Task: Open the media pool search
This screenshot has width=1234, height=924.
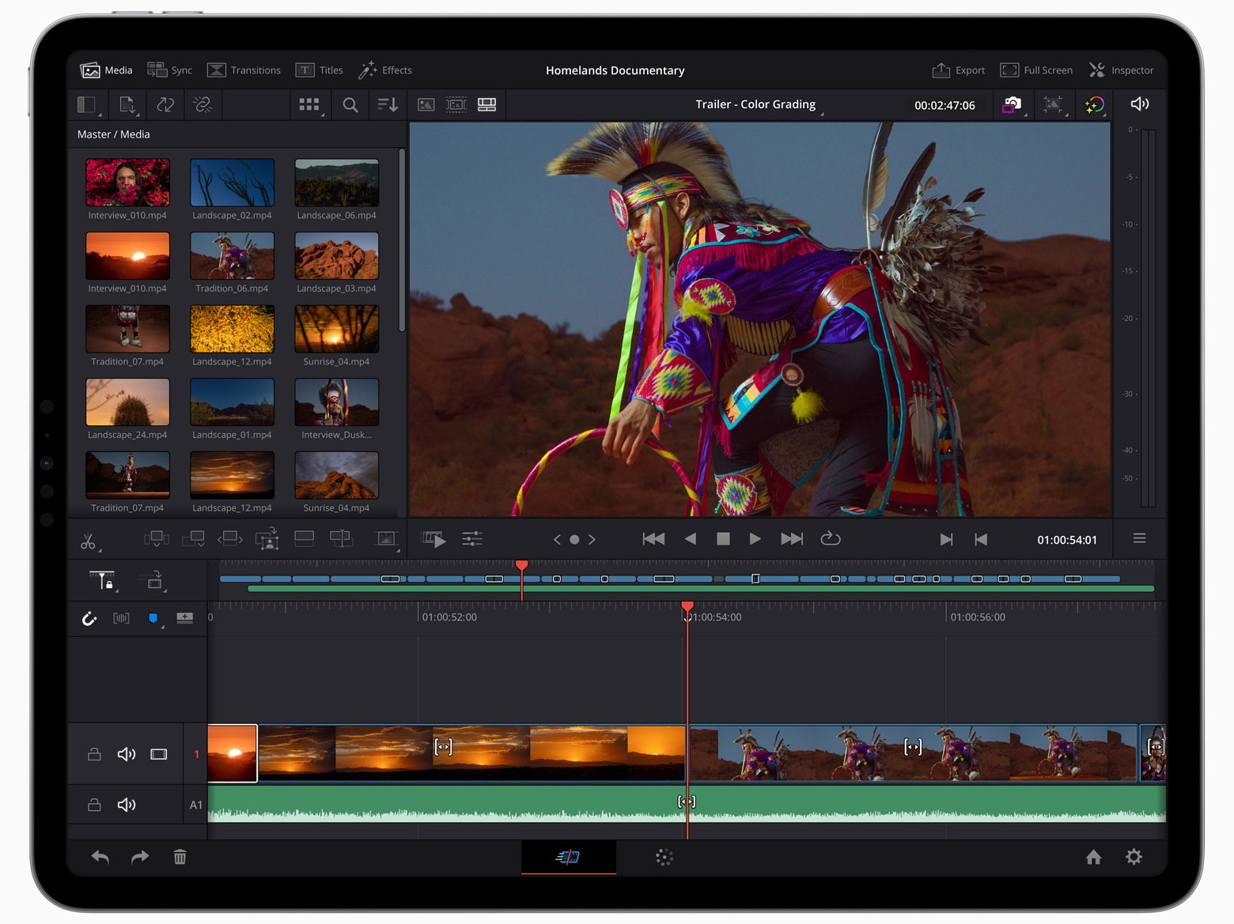Action: tap(350, 104)
